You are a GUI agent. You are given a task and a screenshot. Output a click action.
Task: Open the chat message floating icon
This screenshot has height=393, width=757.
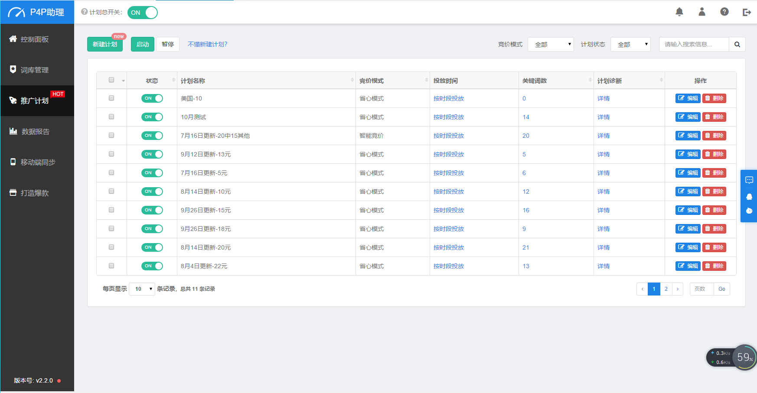(x=749, y=180)
